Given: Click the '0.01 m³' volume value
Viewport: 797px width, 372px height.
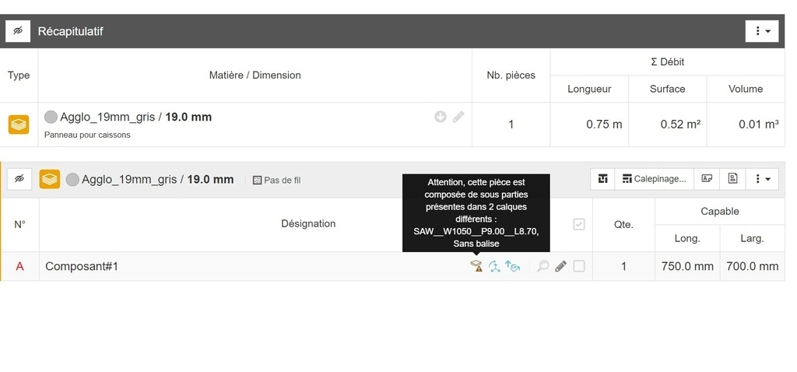Looking at the screenshot, I should 758,125.
